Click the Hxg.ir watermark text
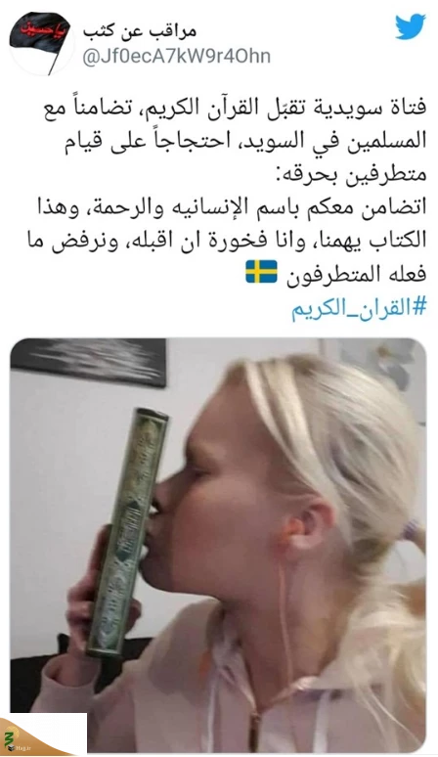The width and height of the screenshot is (438, 757). pos(22,748)
